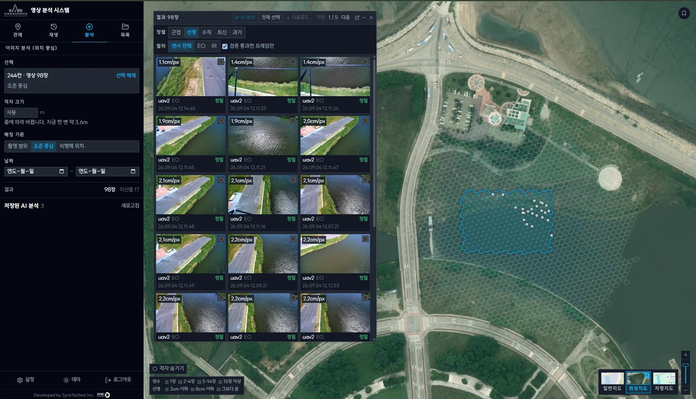Click the AI 분석 button in results panel

tap(245, 18)
